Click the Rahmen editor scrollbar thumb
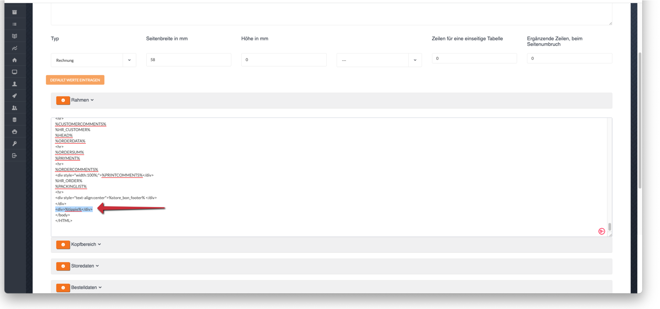Image resolution: width=660 pixels, height=309 pixels. (x=609, y=227)
